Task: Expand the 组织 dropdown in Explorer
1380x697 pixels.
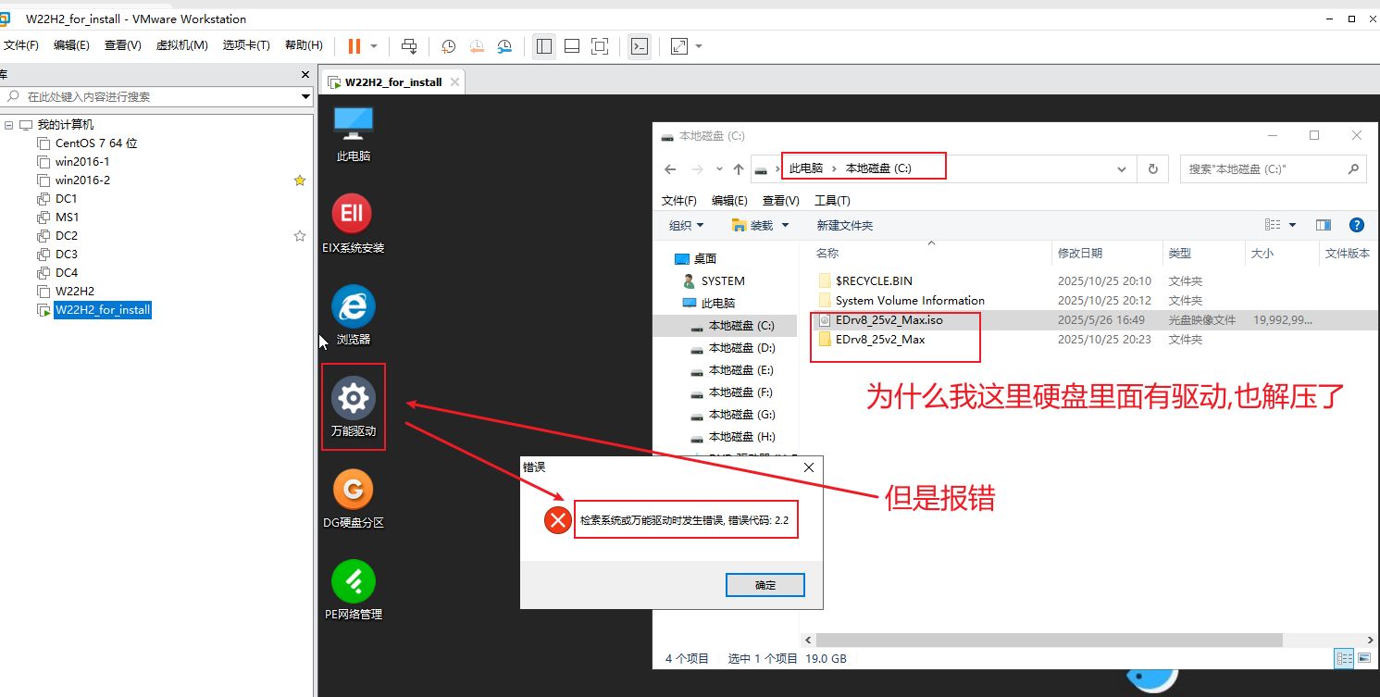Action: coord(686,225)
